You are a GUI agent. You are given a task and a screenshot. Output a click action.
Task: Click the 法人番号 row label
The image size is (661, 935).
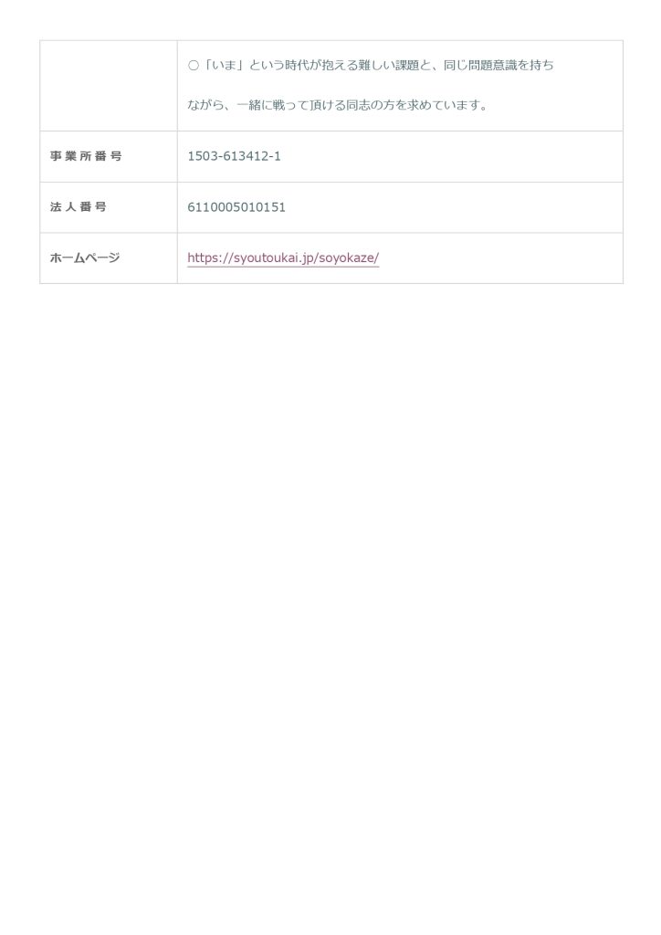[x=79, y=207]
